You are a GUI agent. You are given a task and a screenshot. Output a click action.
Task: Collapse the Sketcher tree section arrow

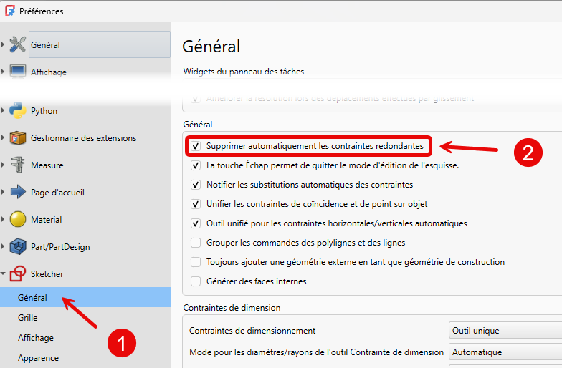click(4, 274)
